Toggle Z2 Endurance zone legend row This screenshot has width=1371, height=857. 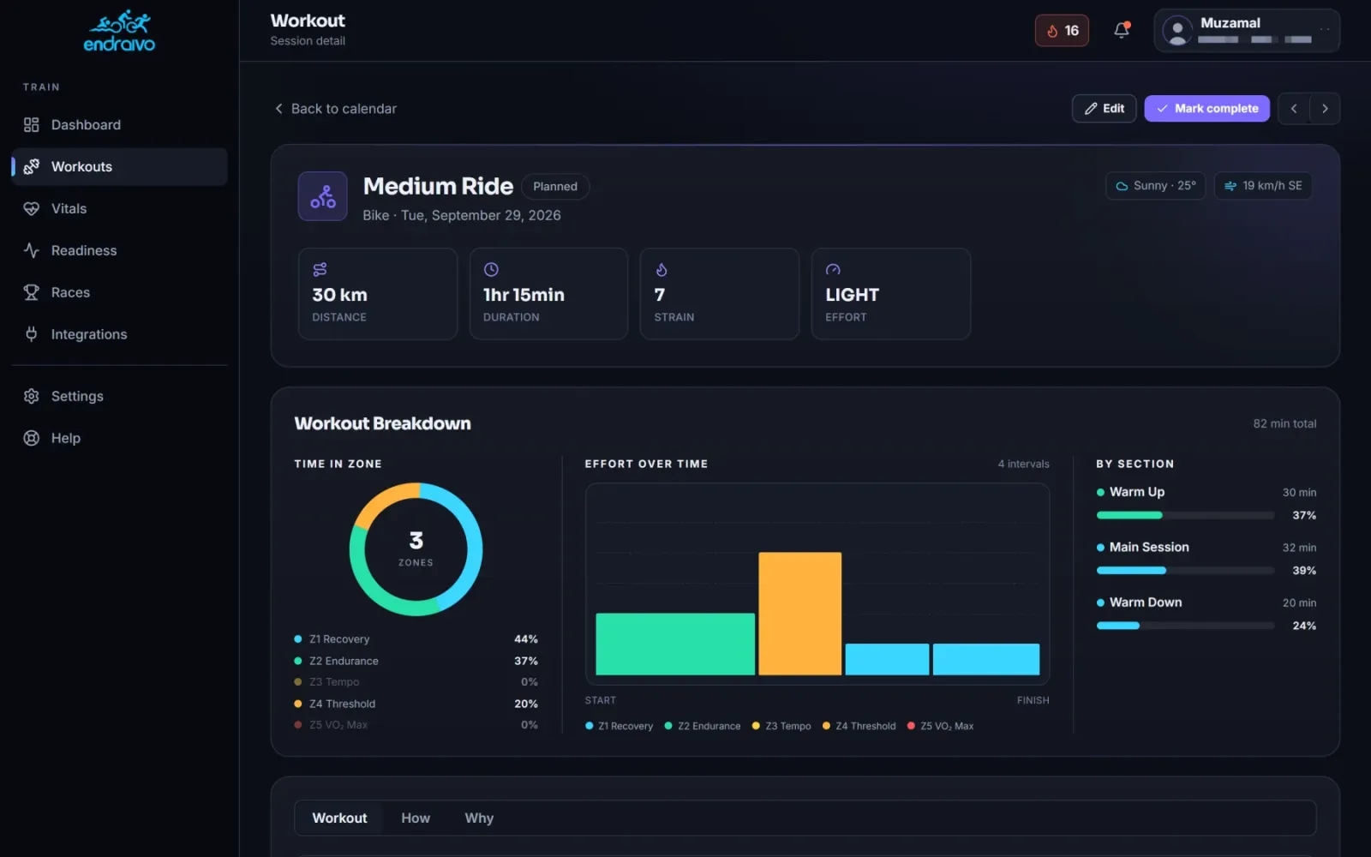416,662
